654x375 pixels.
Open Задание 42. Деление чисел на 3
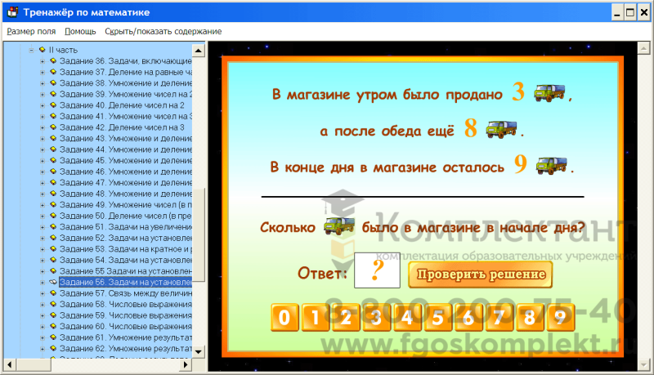coord(122,127)
